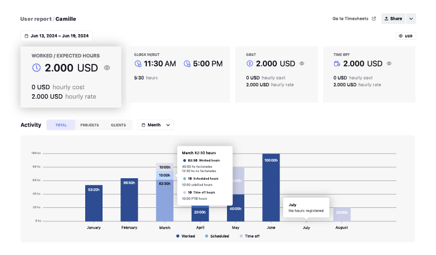Click the external link icon next to Timesheets
The image size is (436, 255).
[x=374, y=18]
